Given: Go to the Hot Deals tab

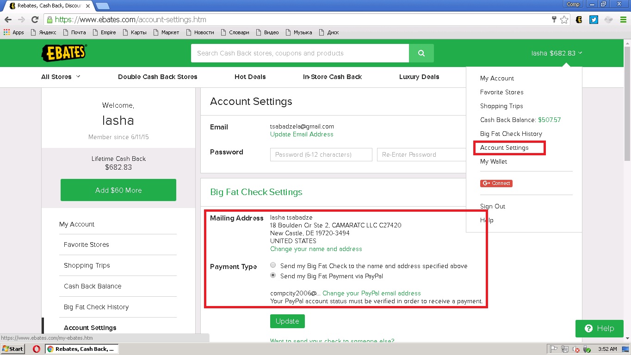Looking at the screenshot, I should (x=250, y=77).
